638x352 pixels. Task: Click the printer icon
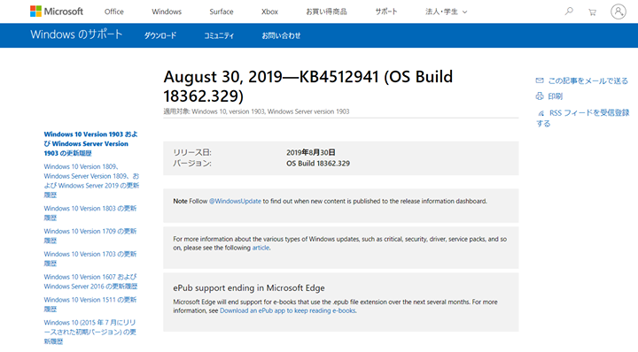[540, 96]
